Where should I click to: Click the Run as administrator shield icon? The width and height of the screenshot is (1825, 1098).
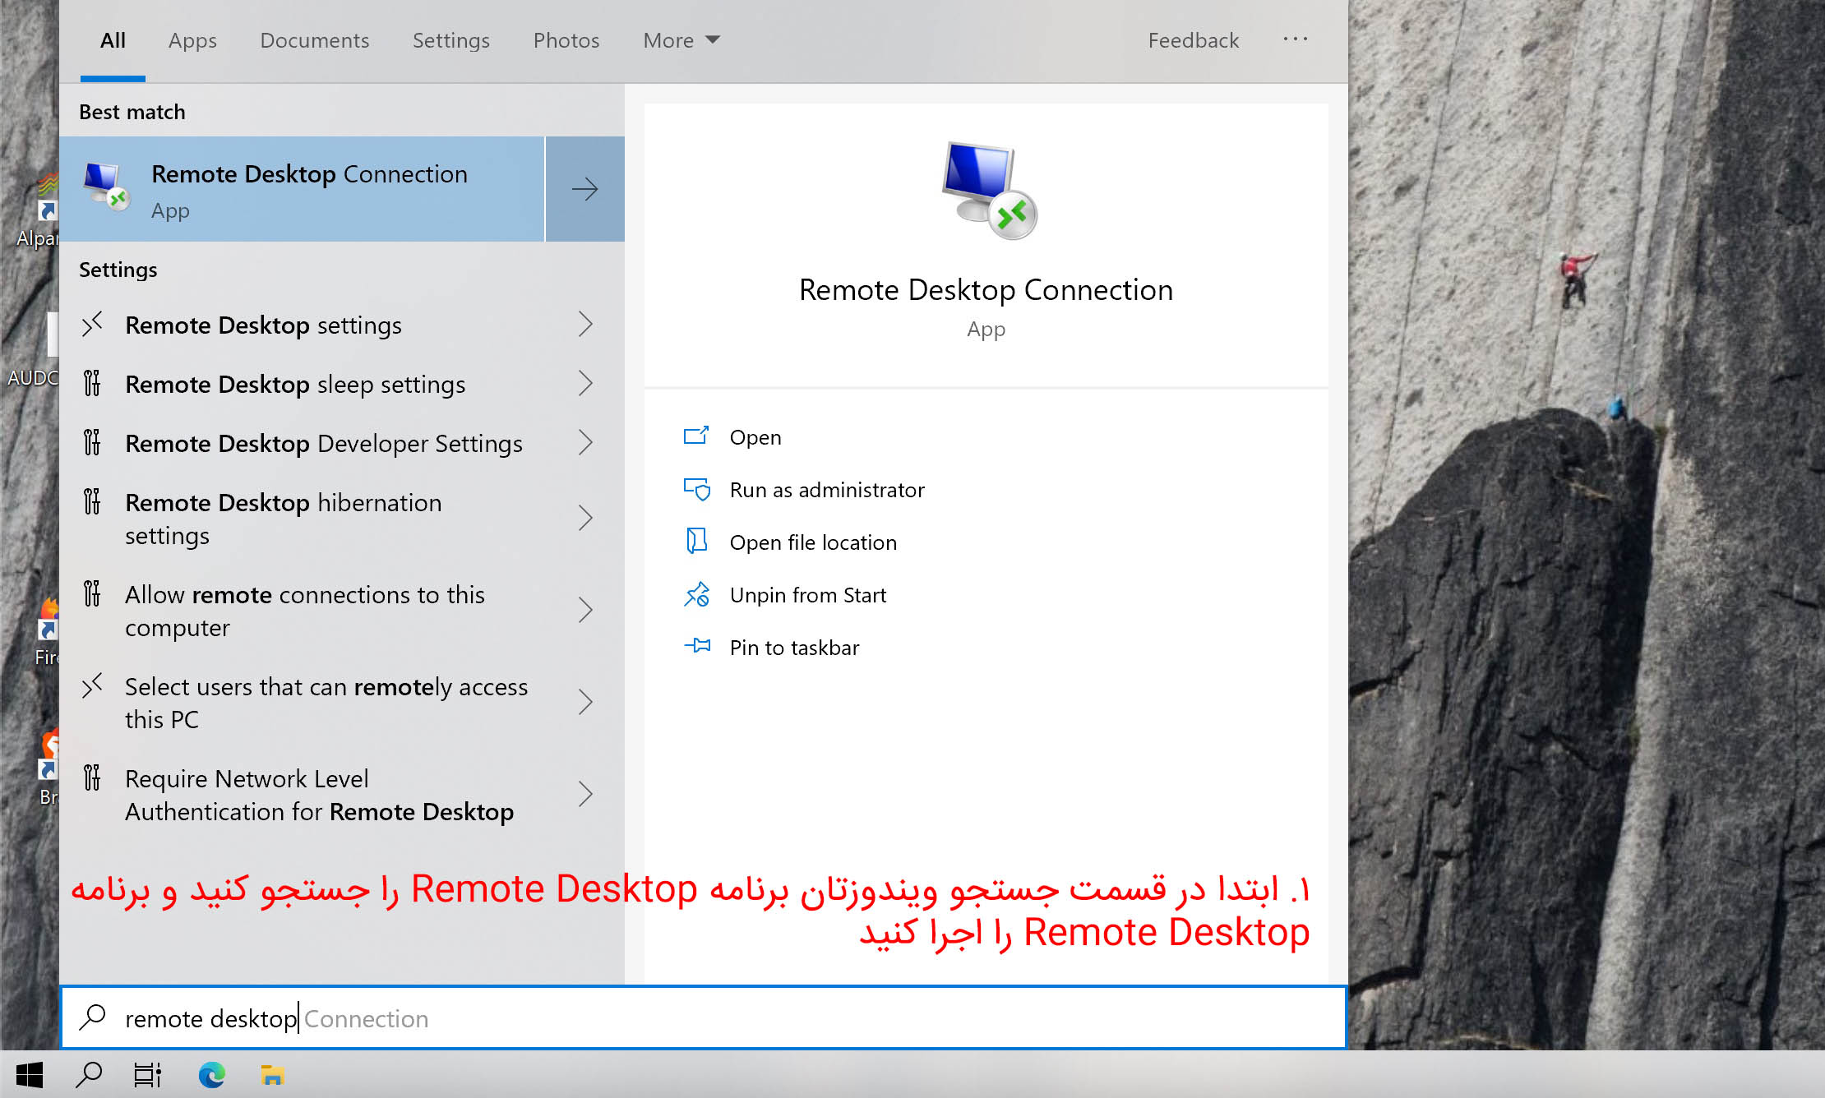[697, 490]
